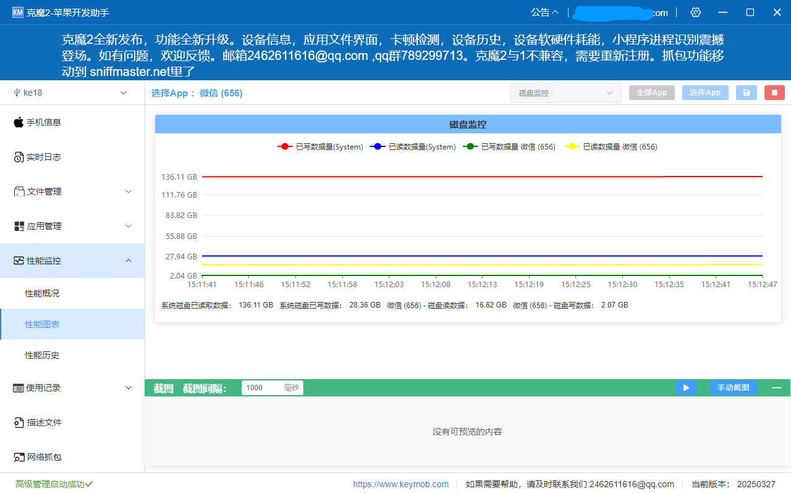The height and width of the screenshot is (494, 791).
Task: Click the KM app logo icon
Action: [17, 12]
